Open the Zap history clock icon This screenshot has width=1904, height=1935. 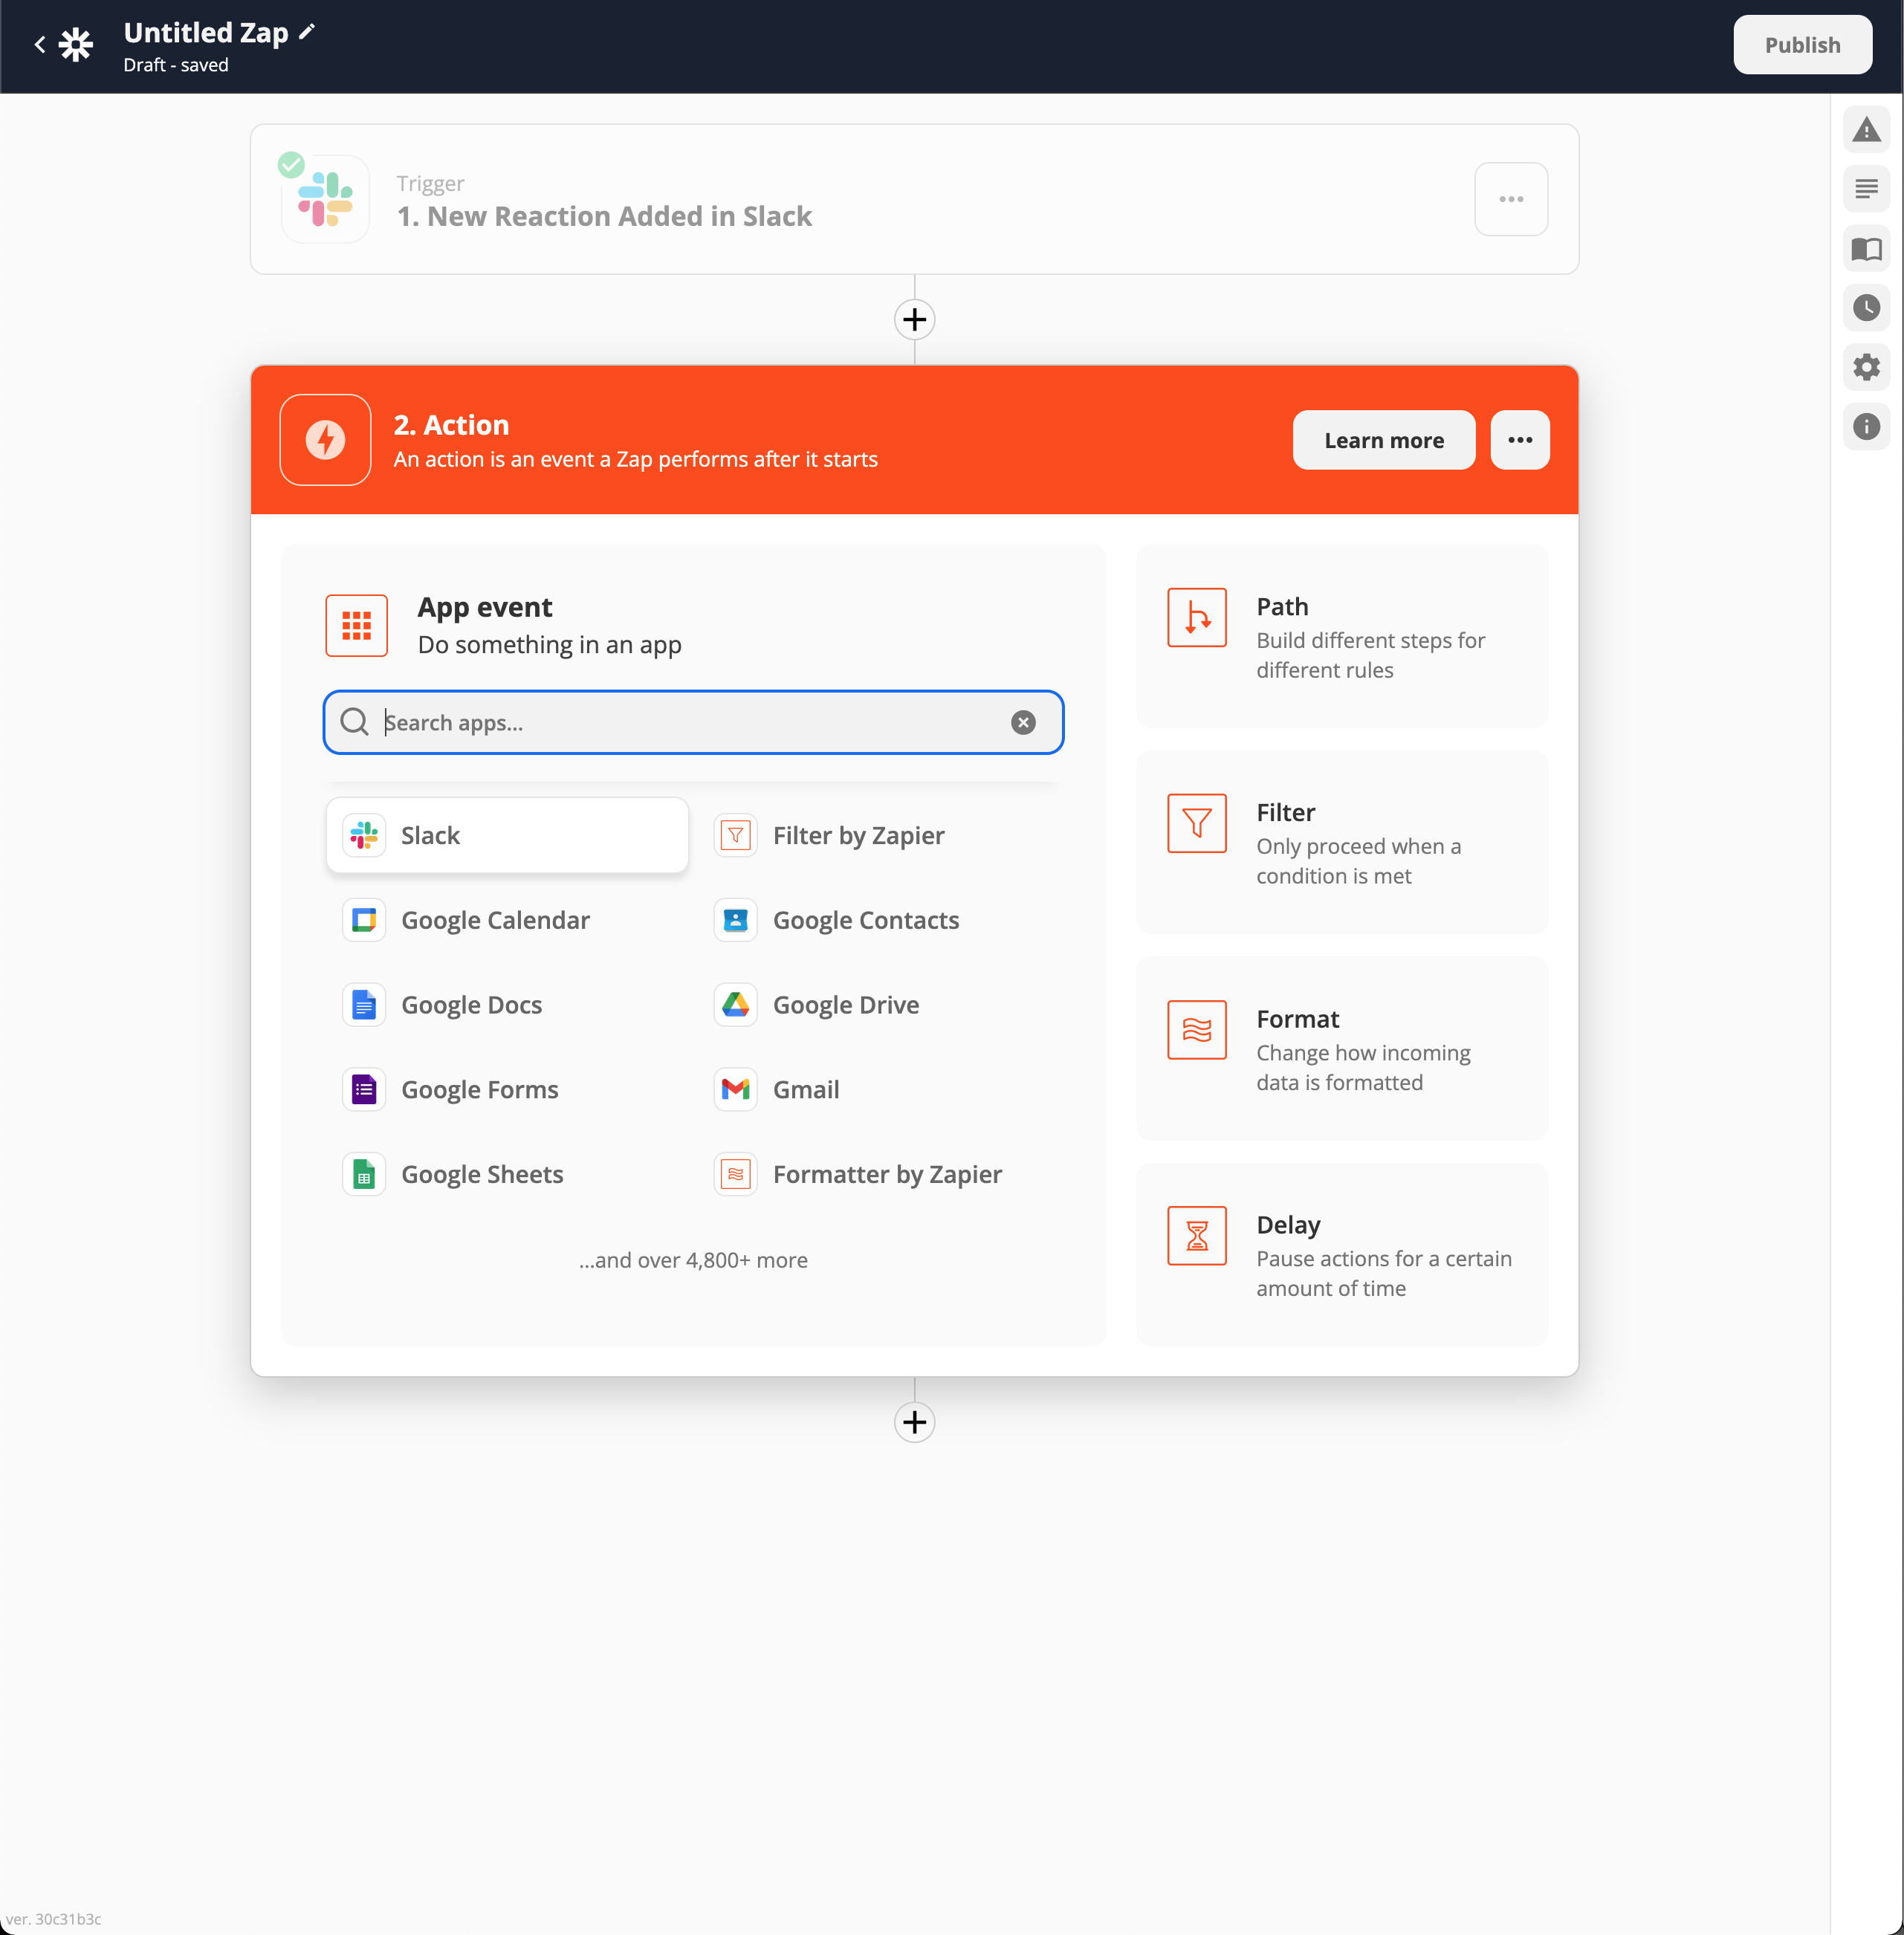click(1865, 308)
